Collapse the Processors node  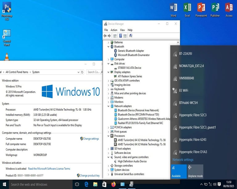pyautogui.click(x=108, y=136)
